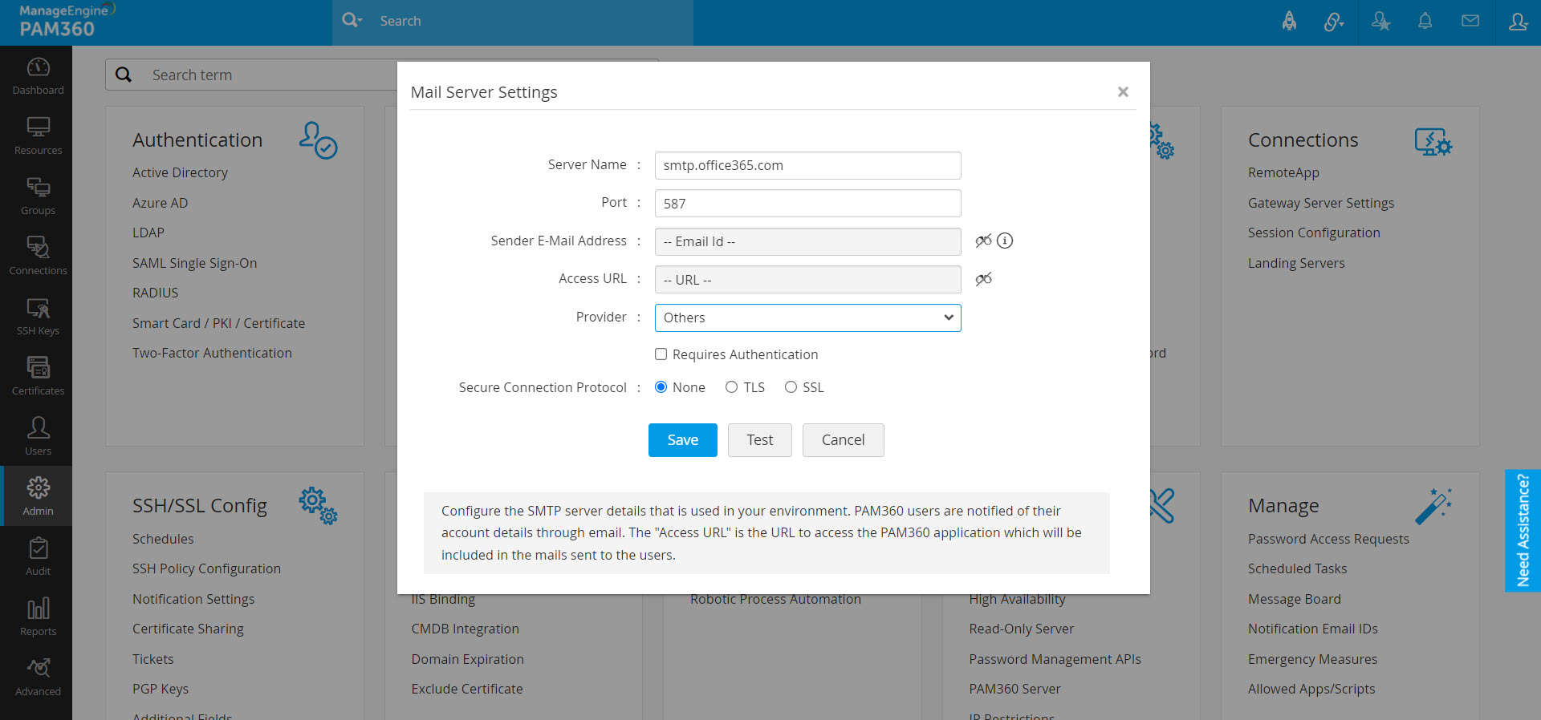Open the mail envelope icon in header
Screen dimensions: 1541x720
coord(1470,22)
